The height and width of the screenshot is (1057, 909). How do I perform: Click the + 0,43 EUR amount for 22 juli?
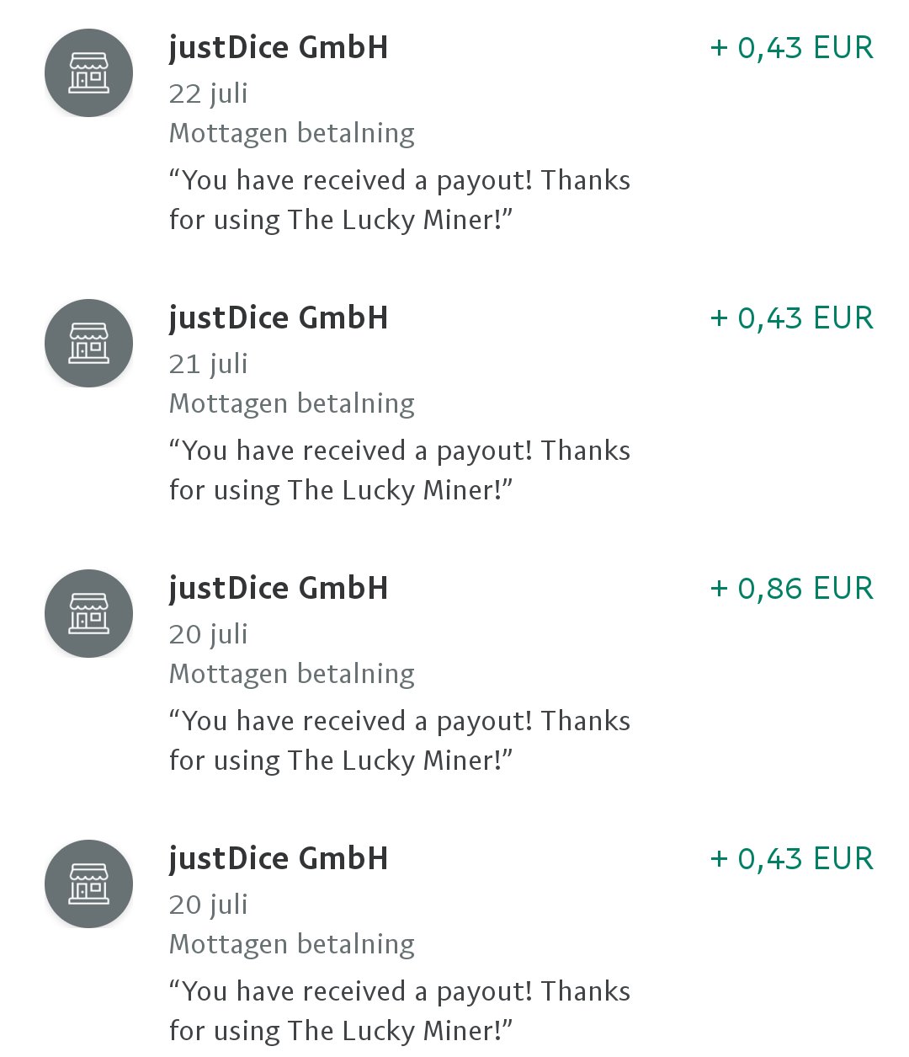(x=791, y=48)
